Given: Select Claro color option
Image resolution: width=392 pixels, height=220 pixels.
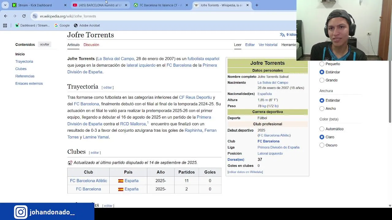Looking at the screenshot, I should point(322,137).
